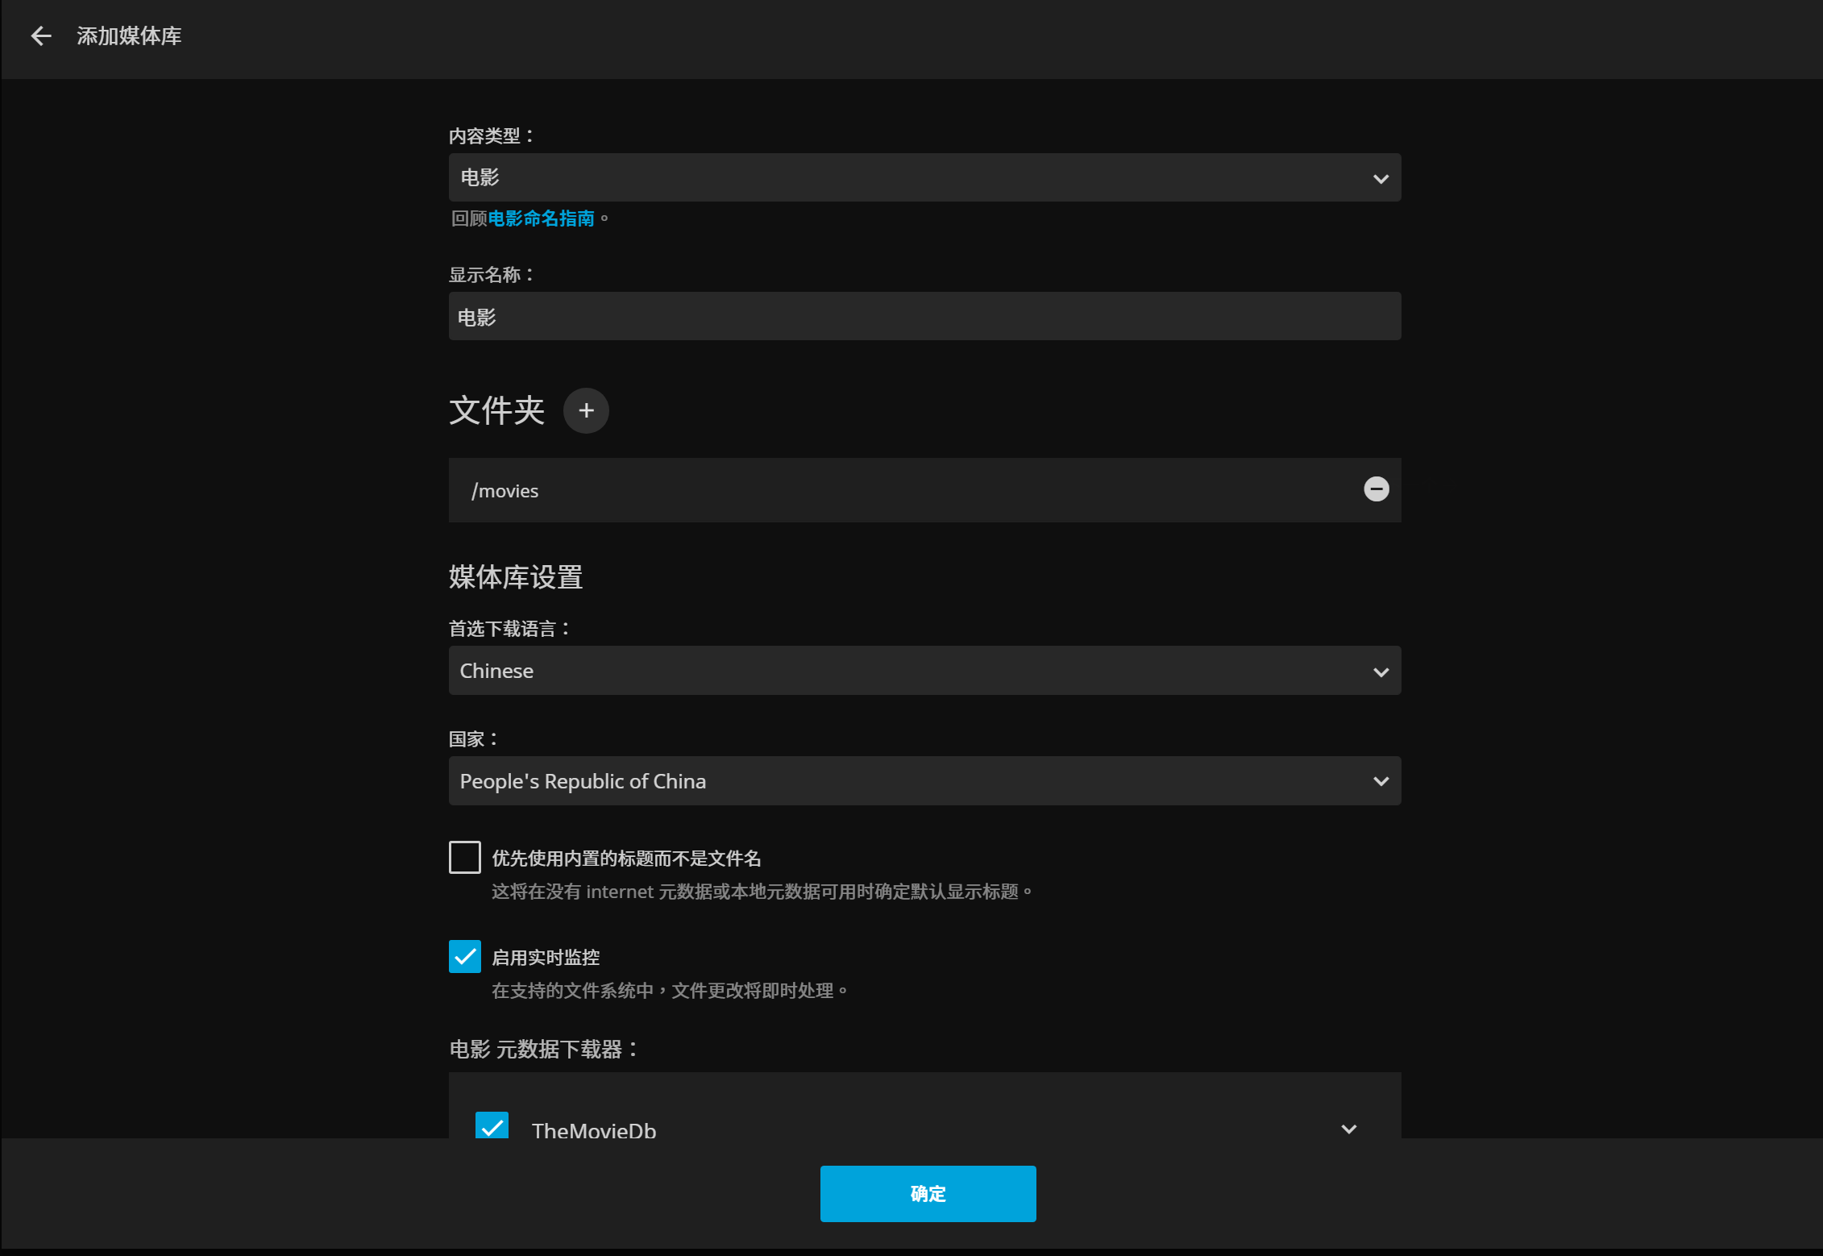1823x1256 pixels.
Task: Open People's Republic of China country dropdown
Action: click(x=887, y=781)
